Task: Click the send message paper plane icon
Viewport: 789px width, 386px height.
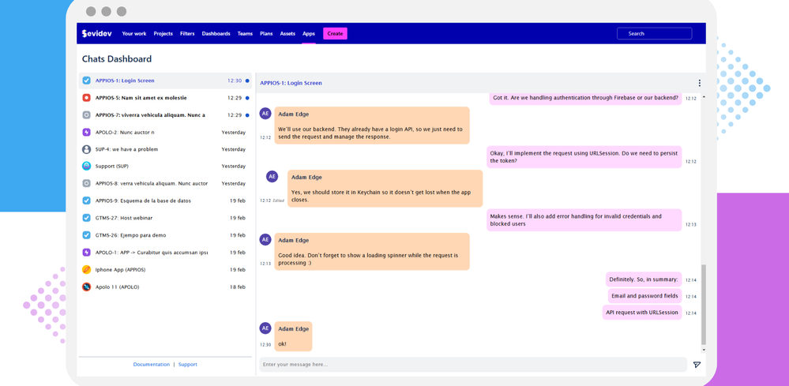Action: pos(697,365)
